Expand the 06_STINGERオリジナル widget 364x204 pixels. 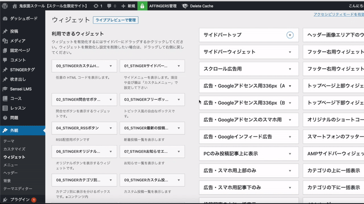(x=111, y=152)
